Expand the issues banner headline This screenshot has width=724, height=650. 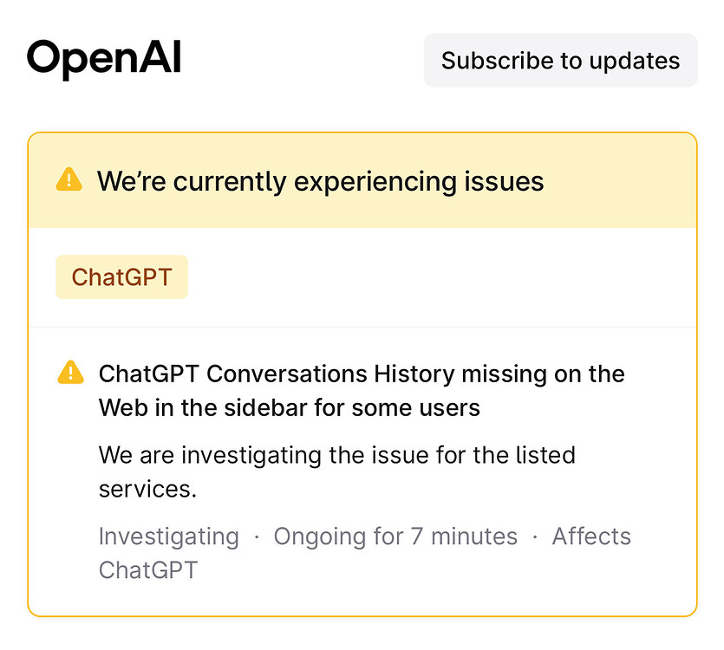pyautogui.click(x=322, y=180)
